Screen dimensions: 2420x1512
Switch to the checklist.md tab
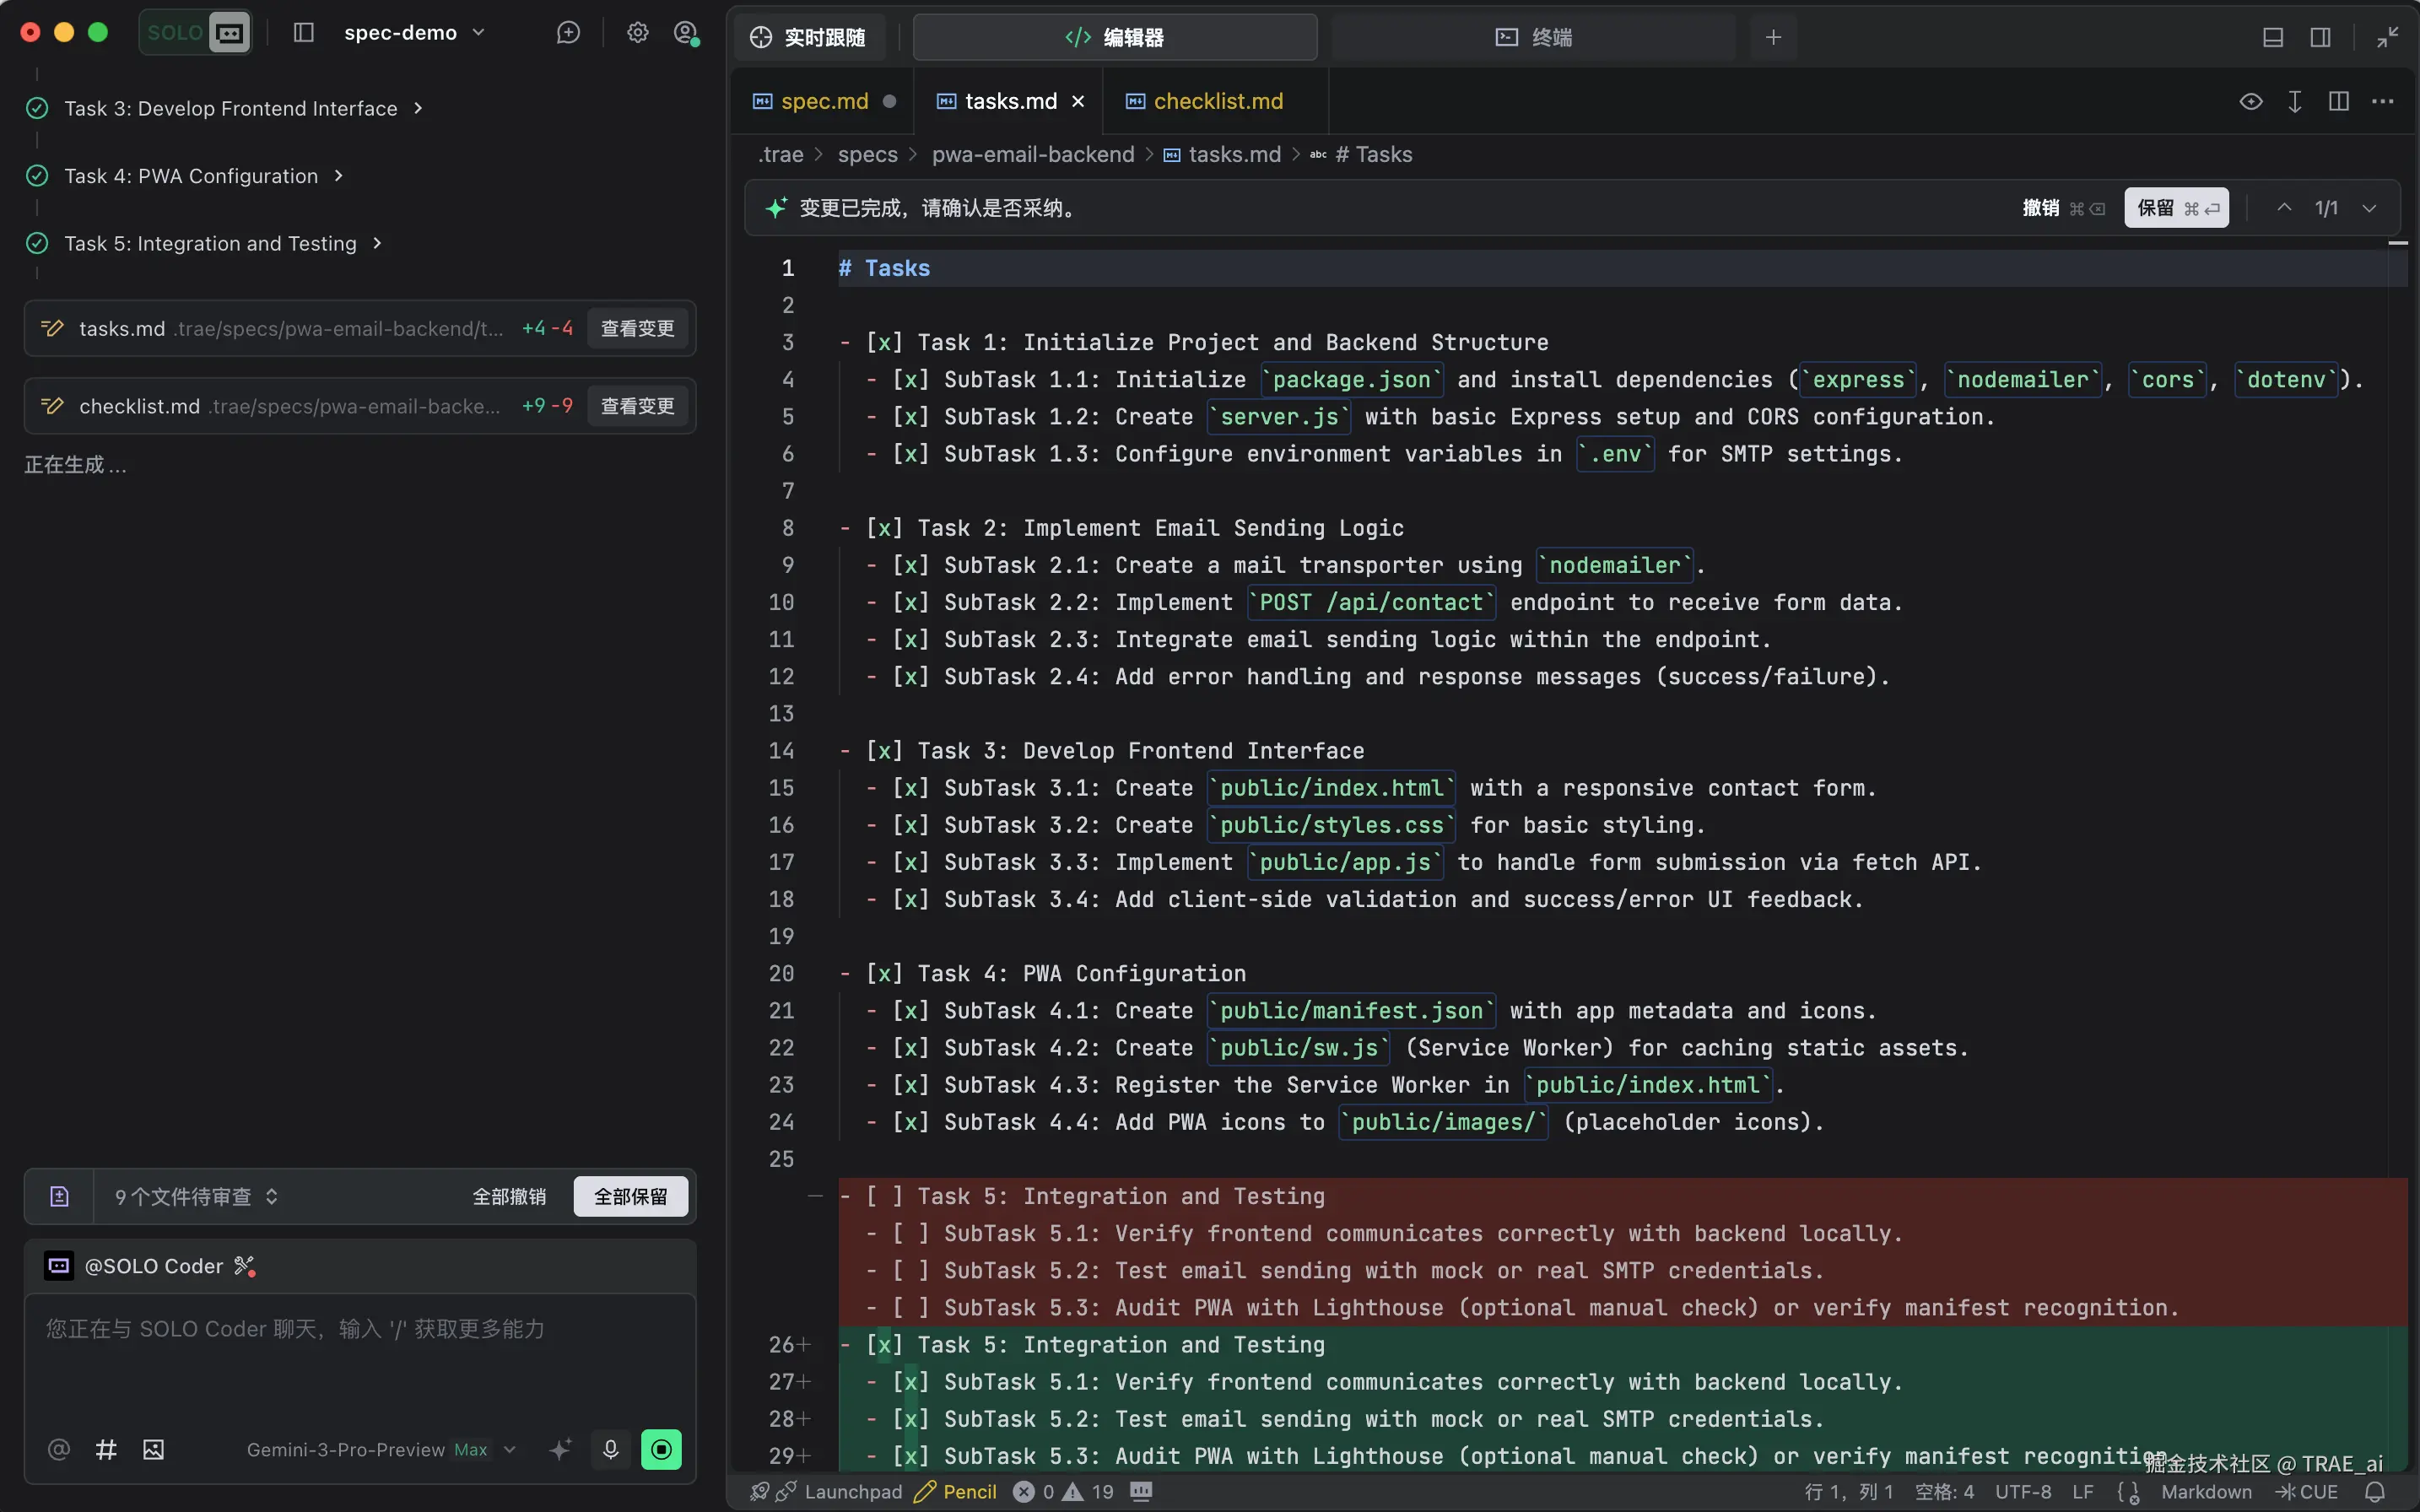(x=1217, y=101)
